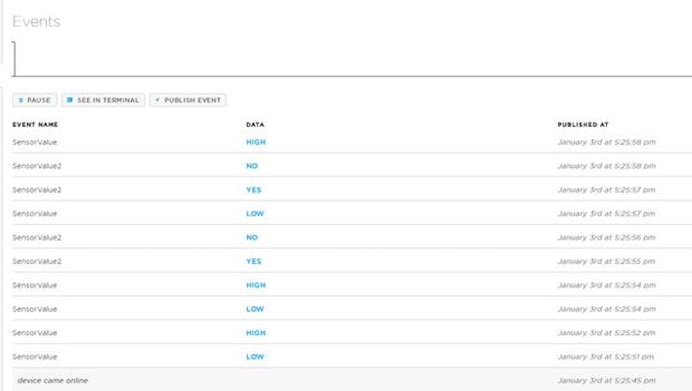Select the SensorValue name in the 5:25:52 row

(x=35, y=332)
